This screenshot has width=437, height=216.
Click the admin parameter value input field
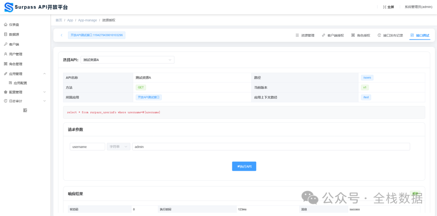coord(271,147)
